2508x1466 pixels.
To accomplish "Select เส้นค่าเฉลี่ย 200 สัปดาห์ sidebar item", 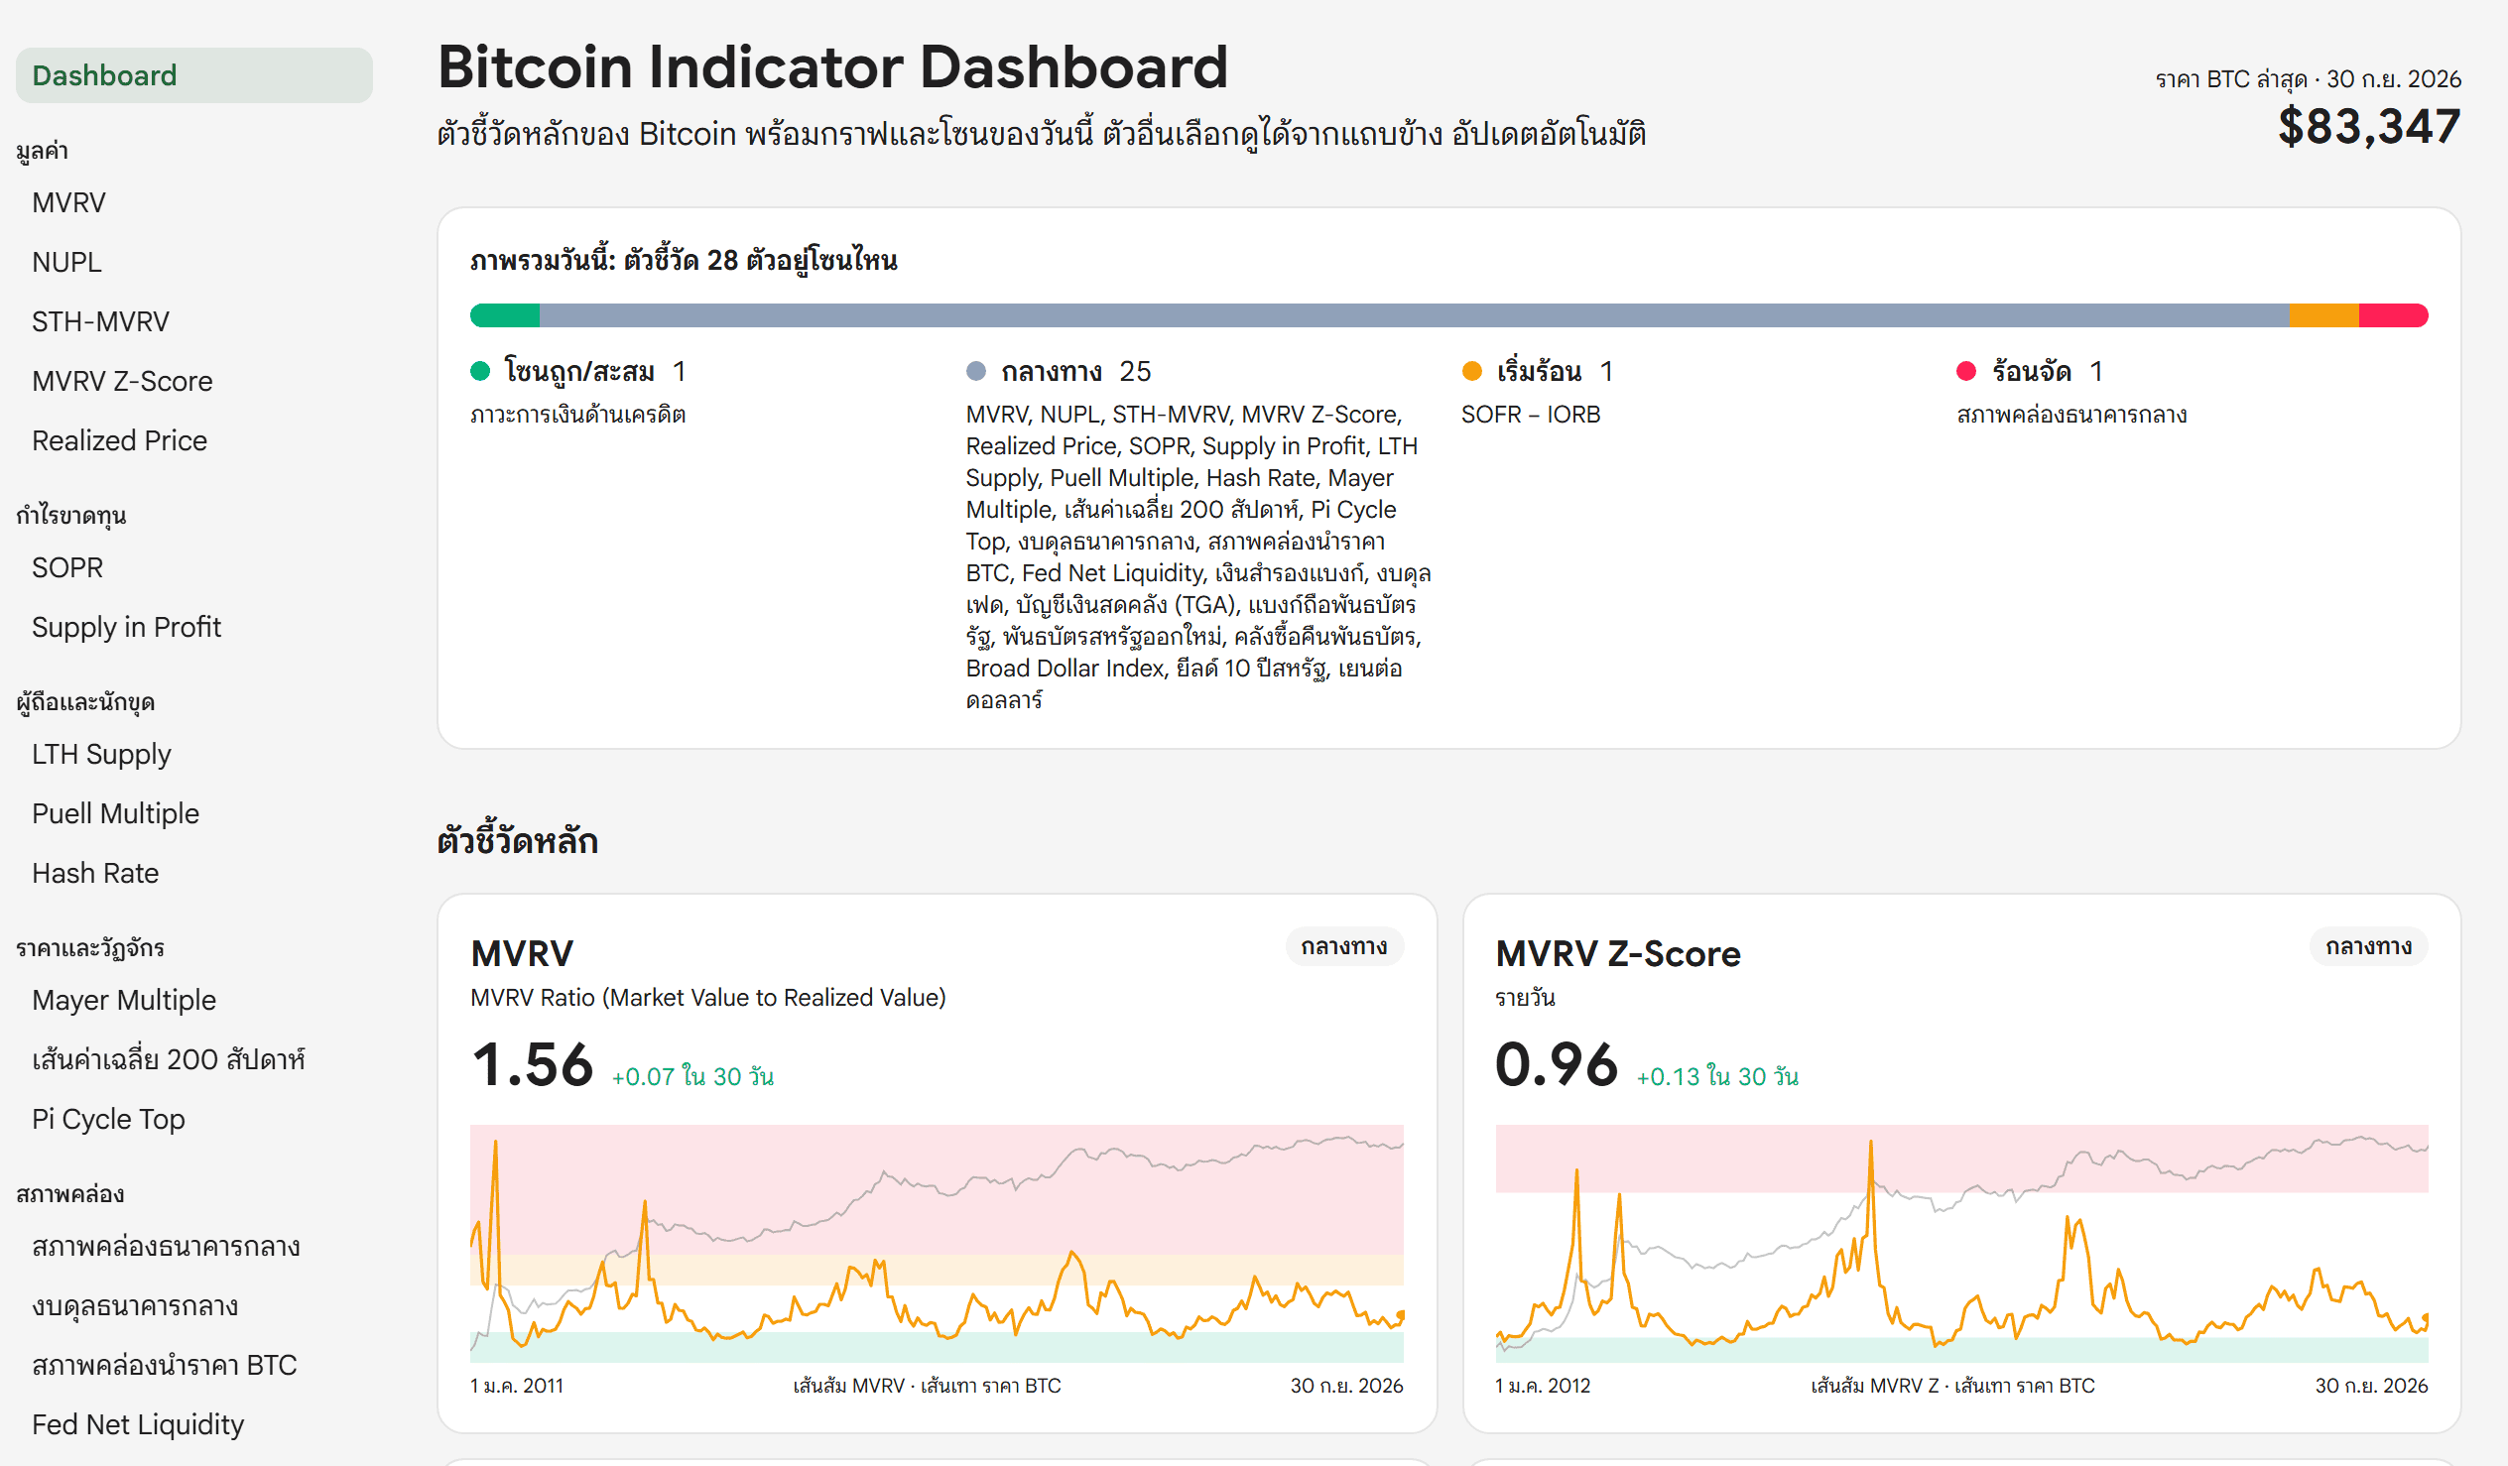I will (169, 1060).
